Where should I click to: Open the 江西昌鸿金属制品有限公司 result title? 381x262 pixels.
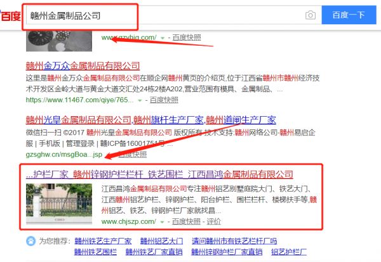(159, 174)
